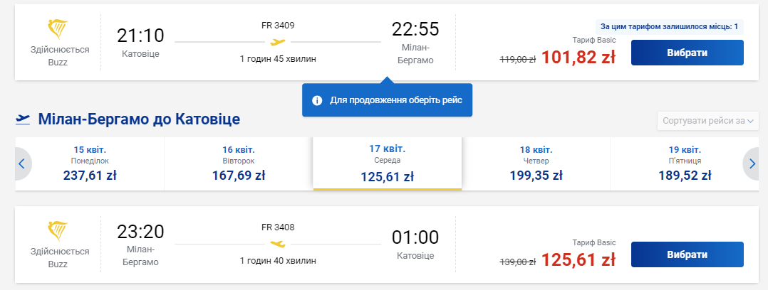
Task: Choose the 101,82 zł flight with Вибрати
Action: [x=687, y=53]
